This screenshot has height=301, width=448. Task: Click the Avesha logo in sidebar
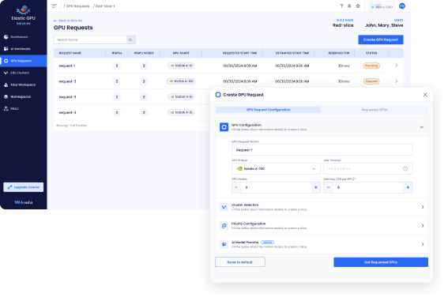(24, 202)
